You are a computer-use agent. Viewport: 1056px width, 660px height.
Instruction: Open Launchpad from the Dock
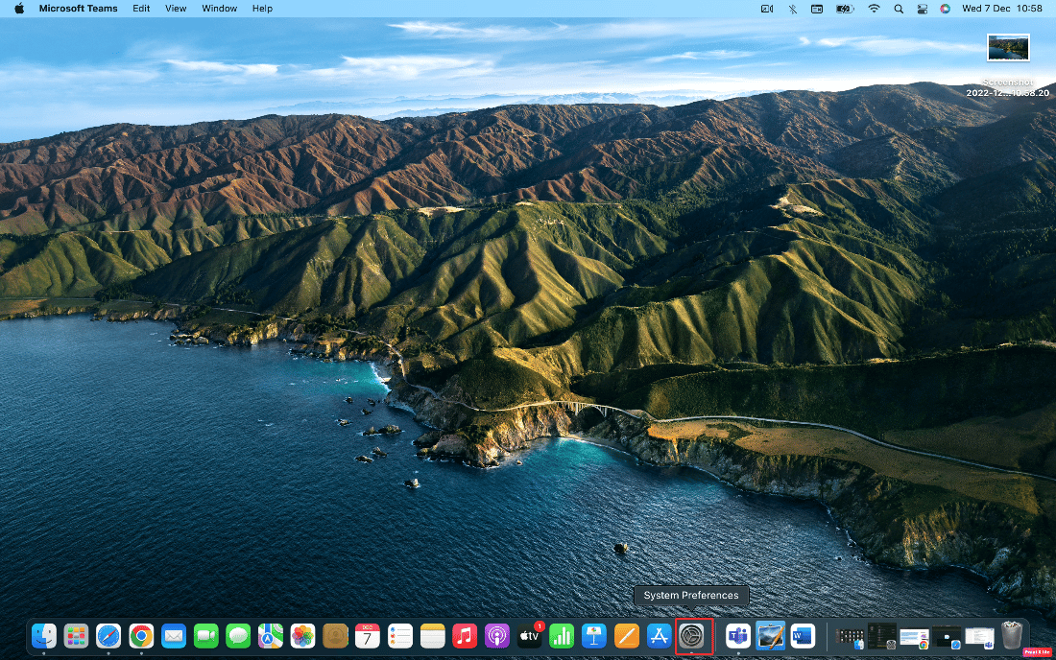tap(76, 635)
